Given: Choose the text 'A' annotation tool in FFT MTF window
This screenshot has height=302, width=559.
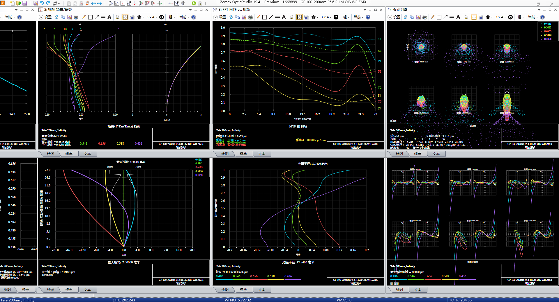Looking at the screenshot, I should click(x=284, y=17).
